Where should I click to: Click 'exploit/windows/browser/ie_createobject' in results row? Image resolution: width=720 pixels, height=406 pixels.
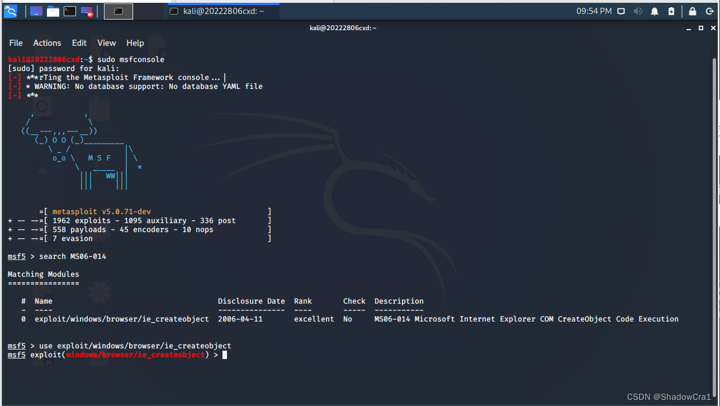pos(122,319)
